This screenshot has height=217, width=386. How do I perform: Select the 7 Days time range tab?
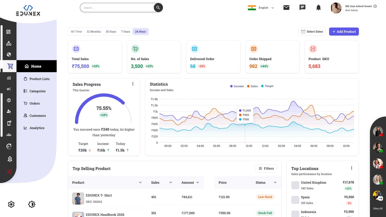click(125, 32)
